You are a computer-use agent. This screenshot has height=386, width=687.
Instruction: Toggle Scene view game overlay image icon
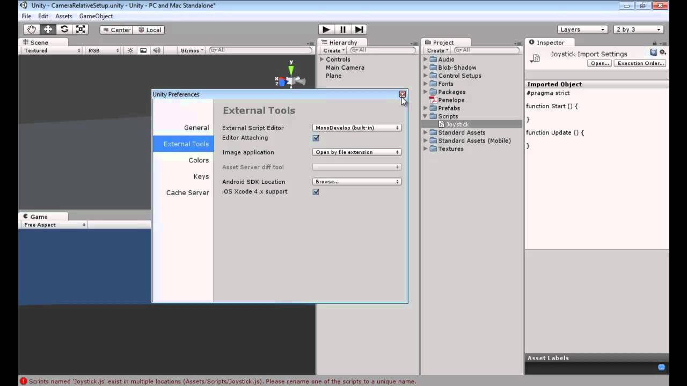[x=143, y=50]
